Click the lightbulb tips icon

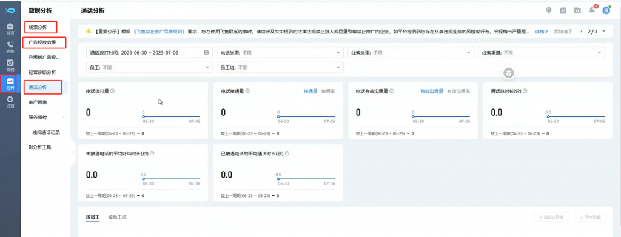coord(549,10)
